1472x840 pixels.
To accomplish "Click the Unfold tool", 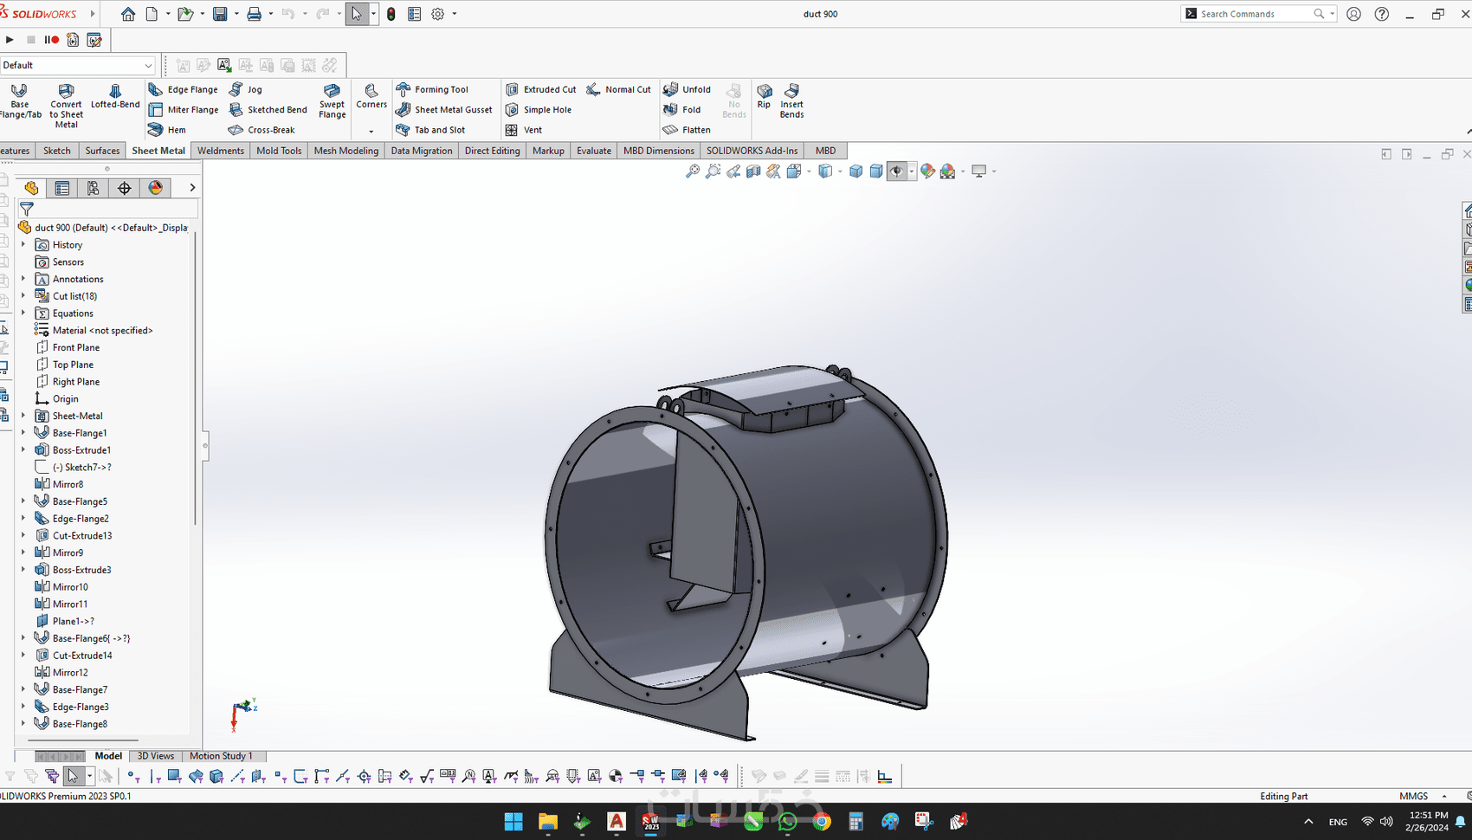I will coord(687,89).
